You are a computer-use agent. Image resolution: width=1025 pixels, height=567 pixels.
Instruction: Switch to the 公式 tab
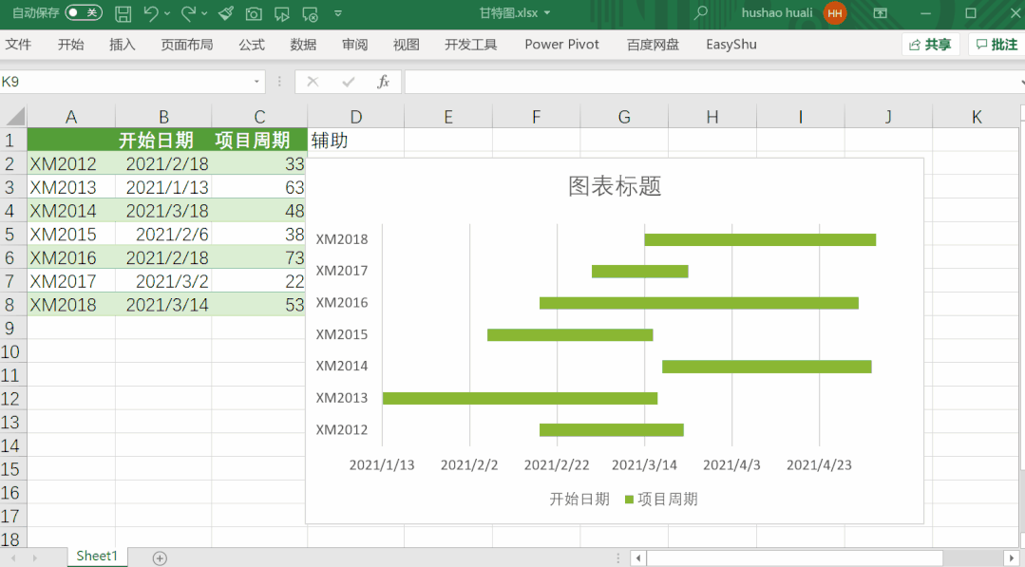(x=252, y=45)
